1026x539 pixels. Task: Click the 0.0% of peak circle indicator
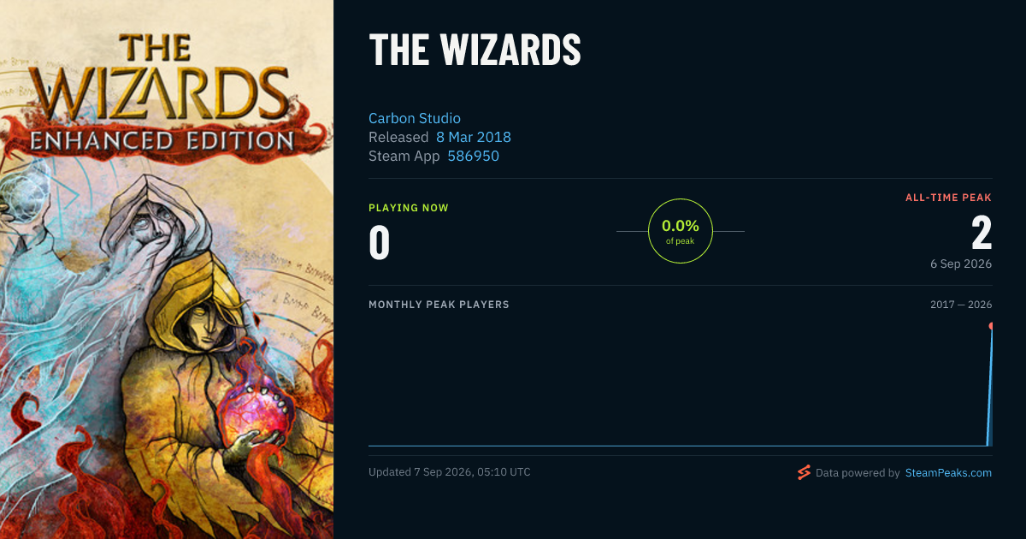681,231
